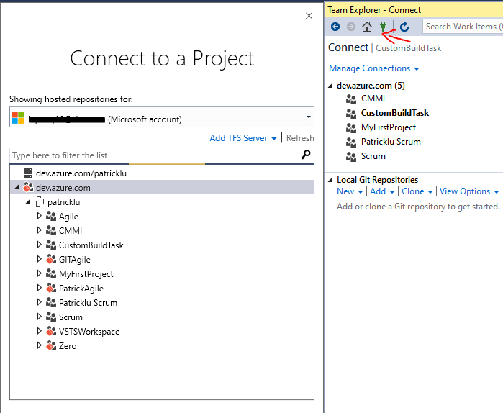The width and height of the screenshot is (503, 413).
Task: Click the GITAgile git project icon
Action: pos(51,259)
